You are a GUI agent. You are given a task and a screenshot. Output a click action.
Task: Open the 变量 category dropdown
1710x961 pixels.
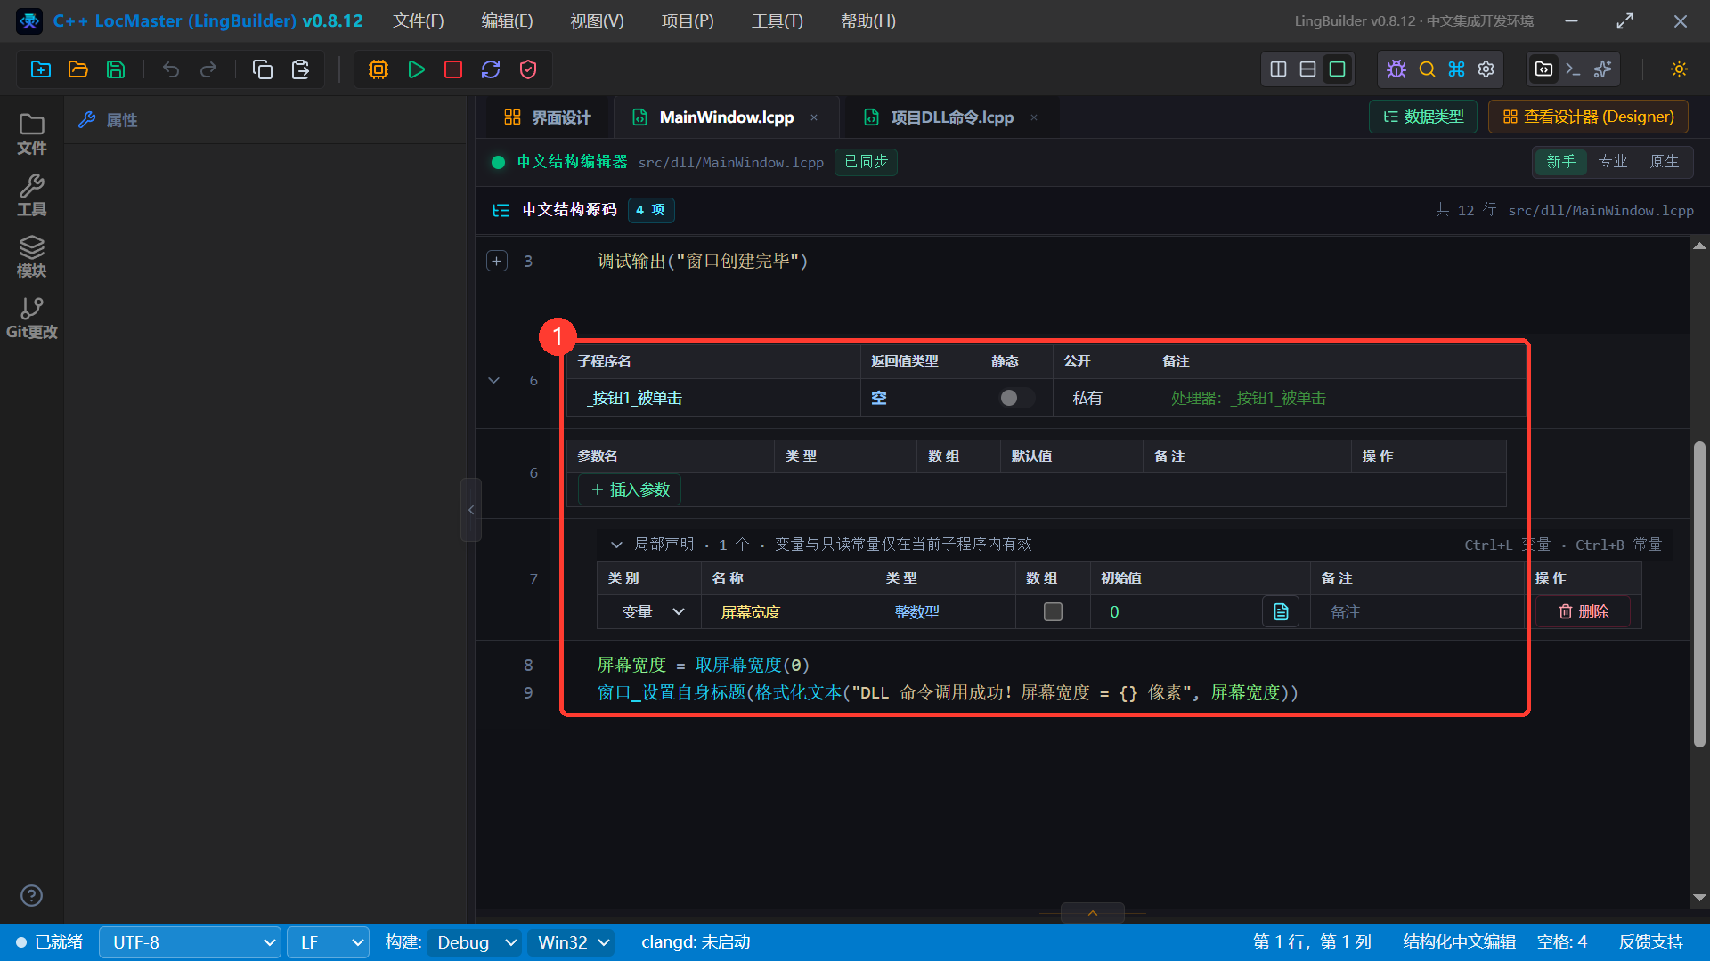pyautogui.click(x=653, y=612)
